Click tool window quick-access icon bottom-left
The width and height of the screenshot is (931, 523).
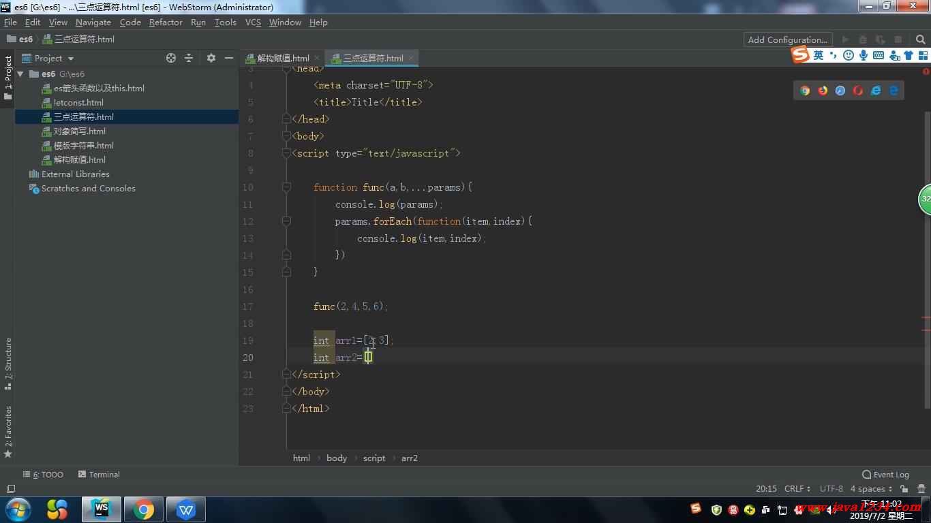pos(10,489)
